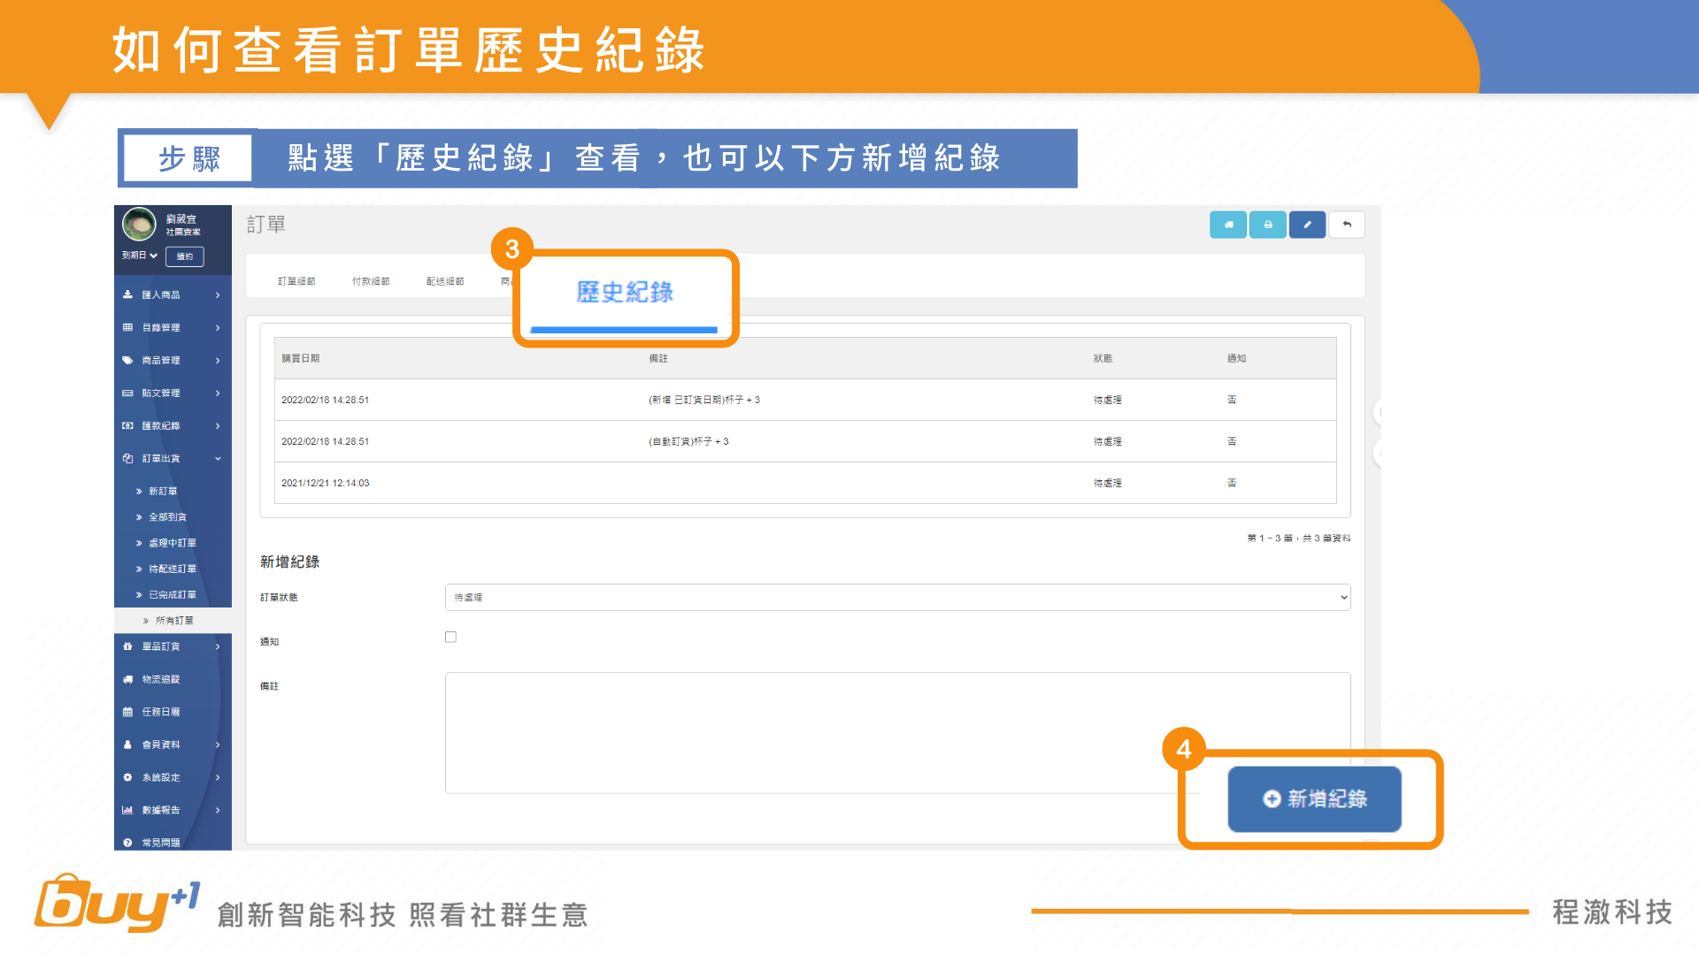This screenshot has height=955, width=1699.
Task: Expand the 目錄管理 menu chevron
Action: coord(218,327)
